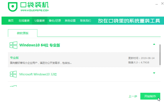The height and width of the screenshot is (105, 164).
Task: Click the 开始制作 button
Action: click(150, 96)
